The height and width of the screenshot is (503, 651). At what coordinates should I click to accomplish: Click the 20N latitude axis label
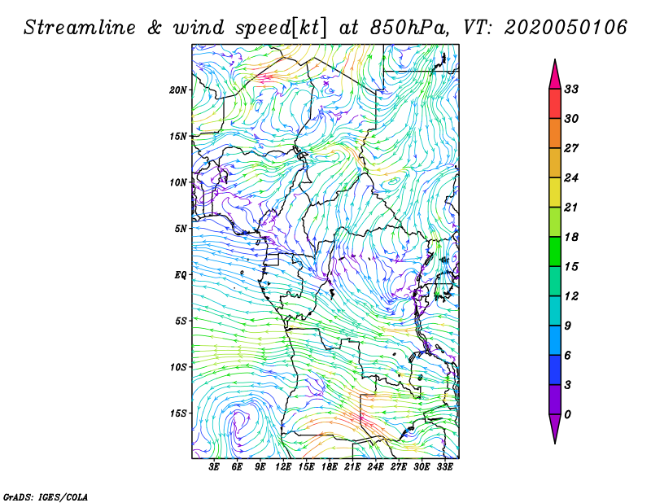tap(178, 90)
